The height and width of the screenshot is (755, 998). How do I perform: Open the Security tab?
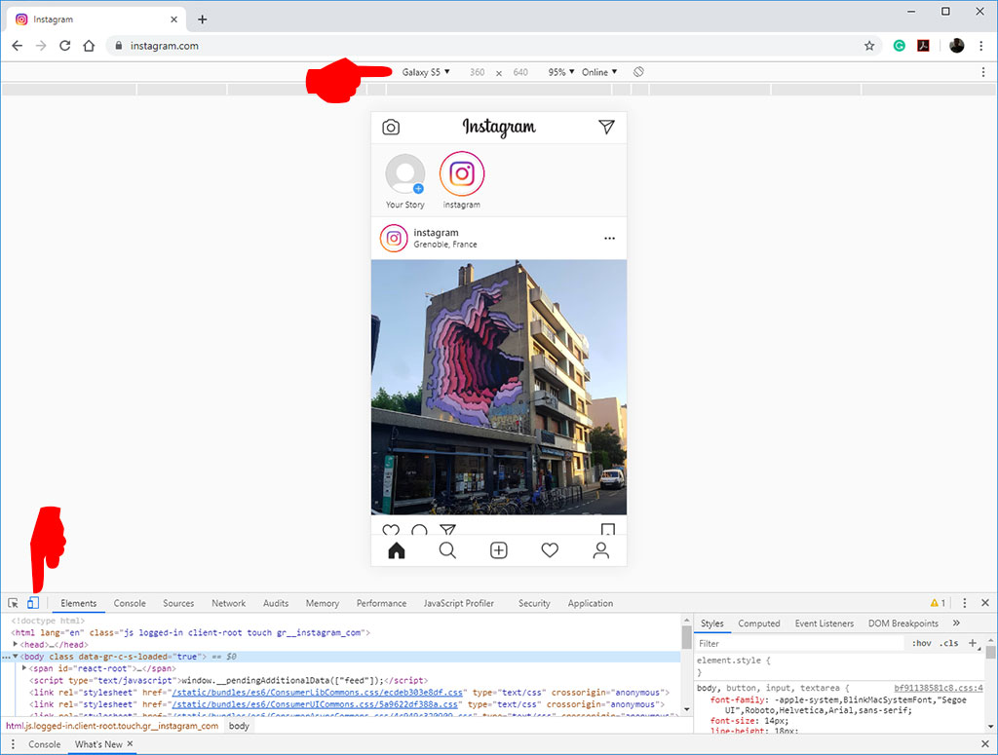coord(534,603)
